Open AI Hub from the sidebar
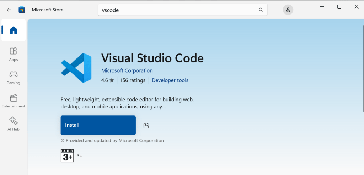364x175 pixels. (x=14, y=124)
